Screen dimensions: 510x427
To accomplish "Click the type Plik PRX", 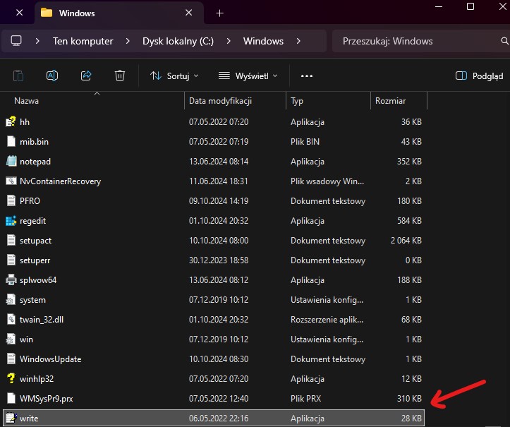I will coord(305,398).
